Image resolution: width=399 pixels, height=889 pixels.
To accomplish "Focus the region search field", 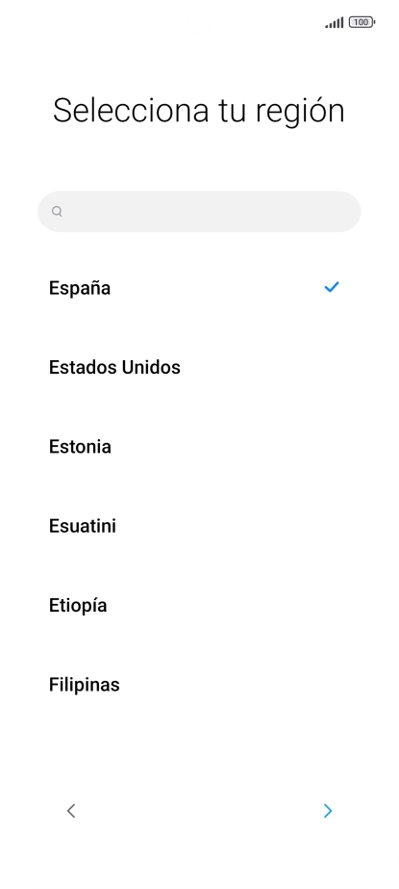I will [199, 212].
